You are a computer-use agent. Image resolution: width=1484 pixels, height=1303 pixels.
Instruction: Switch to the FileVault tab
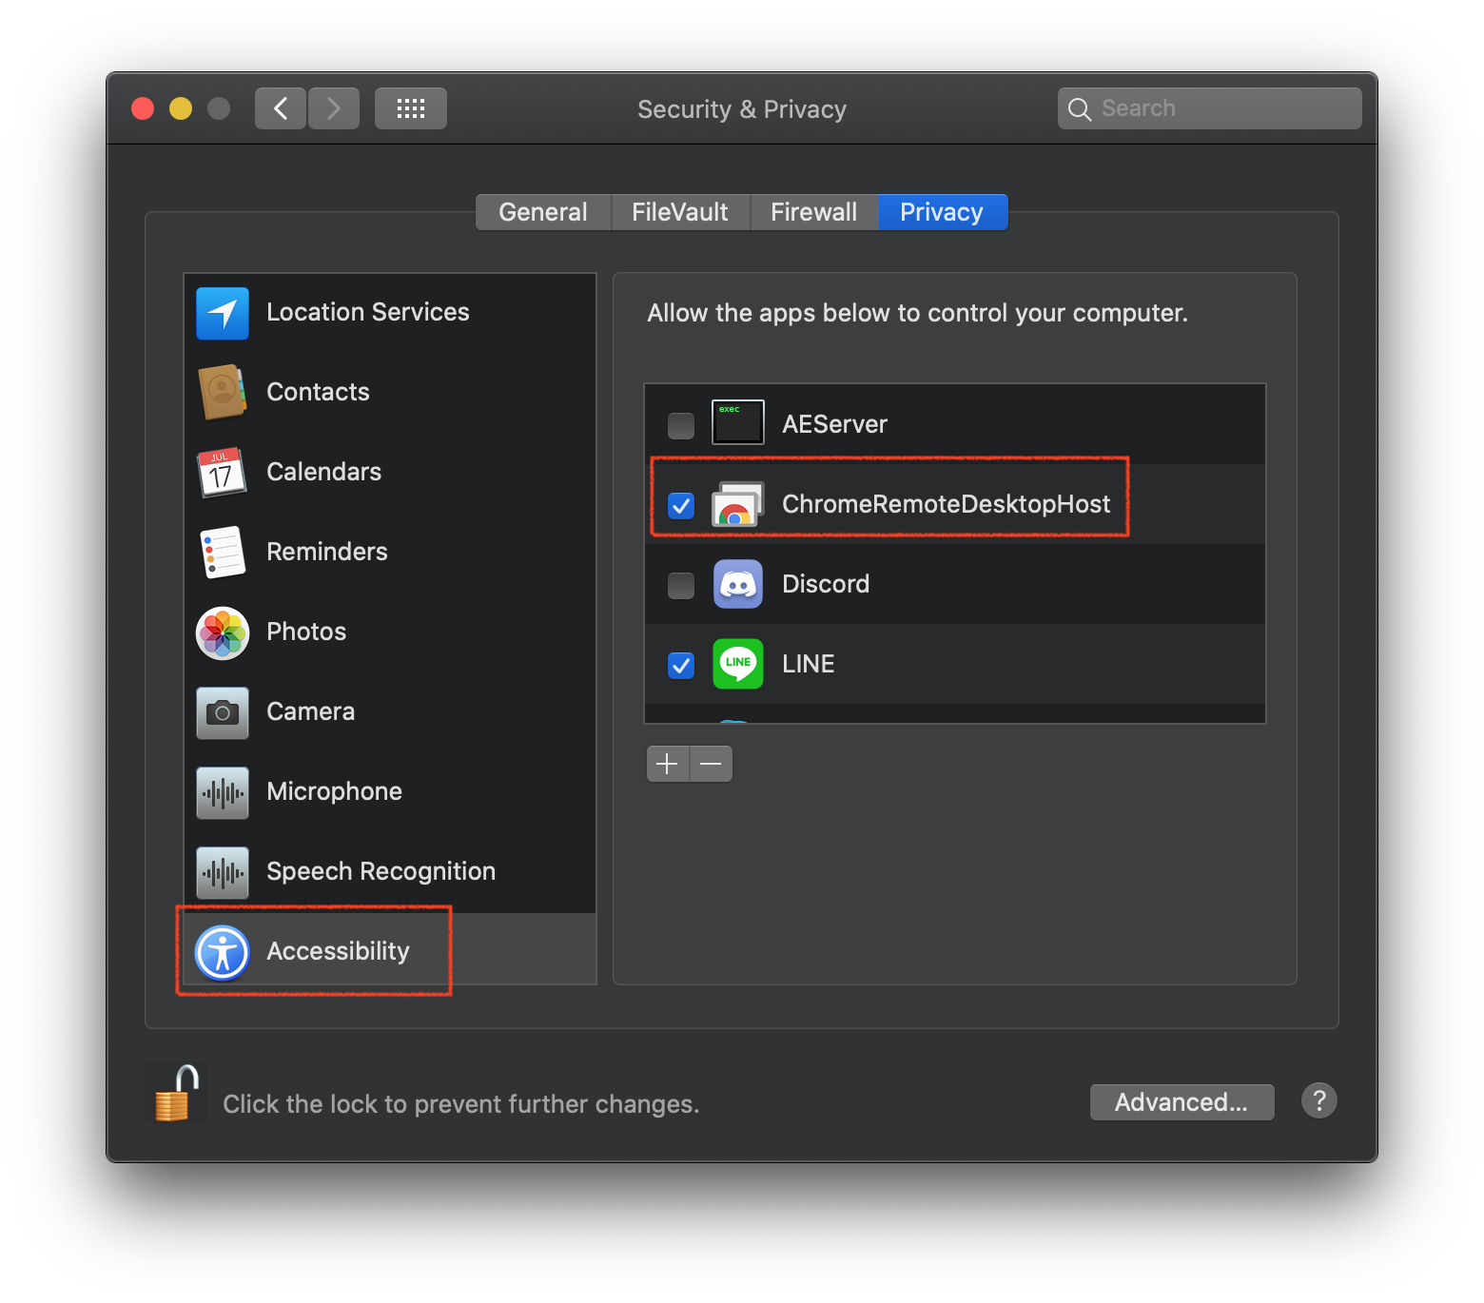[x=679, y=212]
